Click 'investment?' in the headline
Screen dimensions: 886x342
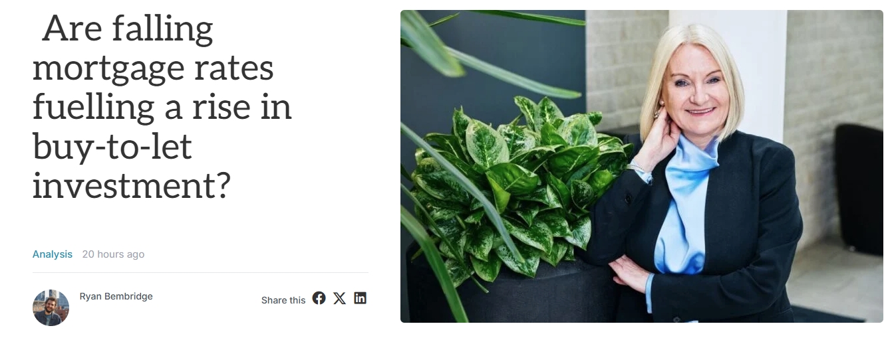click(x=132, y=185)
